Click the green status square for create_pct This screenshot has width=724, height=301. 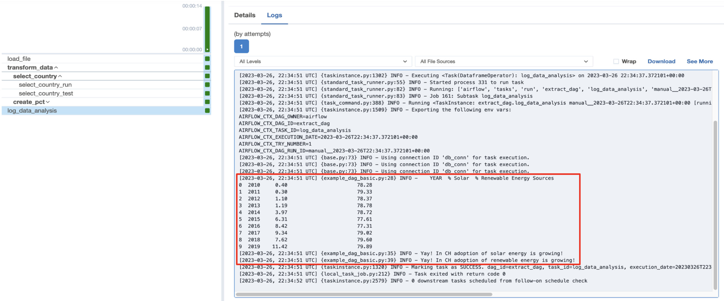pyautogui.click(x=207, y=102)
